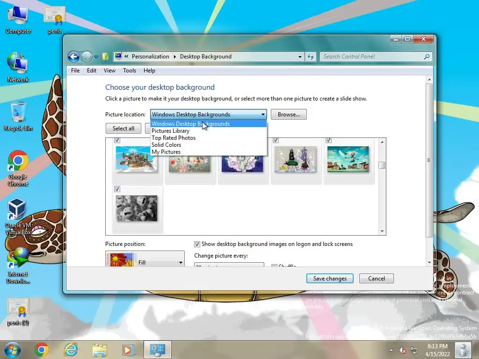
Task: Show hidden tray icons arrow
Action: click(392, 350)
